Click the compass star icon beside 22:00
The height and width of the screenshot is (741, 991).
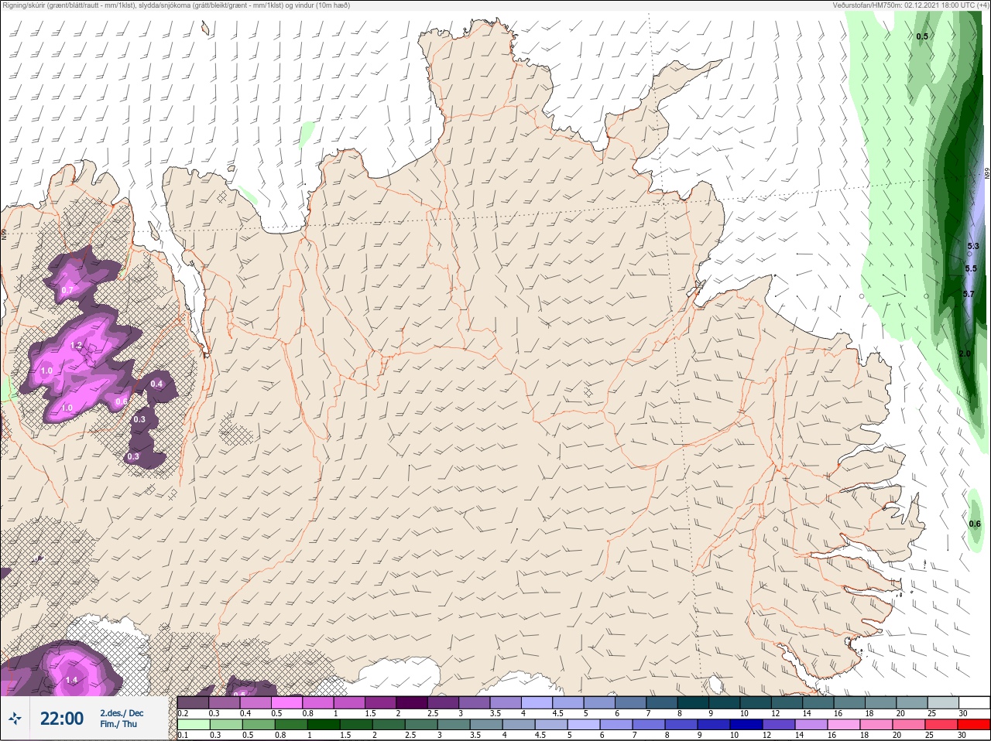pos(15,719)
